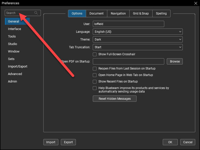Choose the Window preferences category
Viewport: 200px width, 150px height.
[x=14, y=51]
